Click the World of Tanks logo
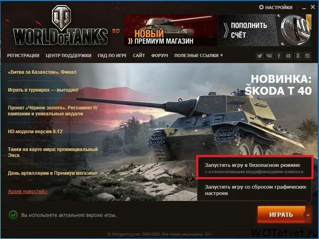The image size is (319, 239). pos(61,26)
